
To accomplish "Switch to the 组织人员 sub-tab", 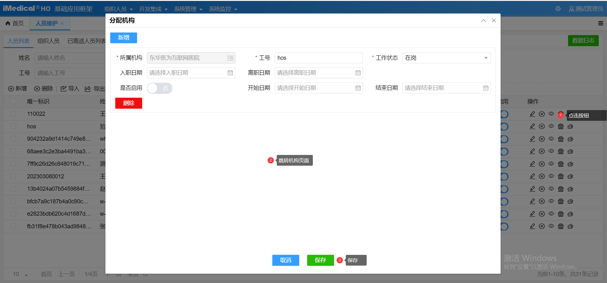I will click(x=48, y=41).
